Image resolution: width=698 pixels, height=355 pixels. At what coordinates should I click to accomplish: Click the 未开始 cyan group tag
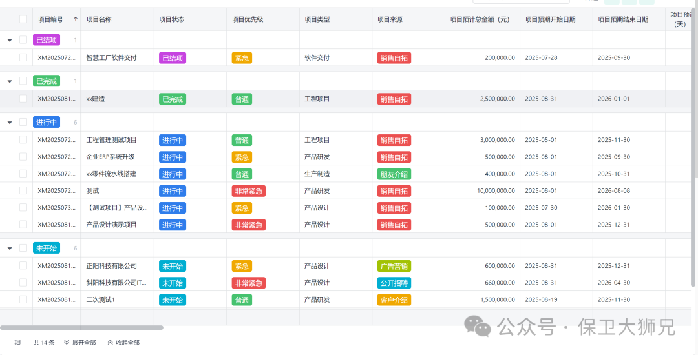pos(47,249)
